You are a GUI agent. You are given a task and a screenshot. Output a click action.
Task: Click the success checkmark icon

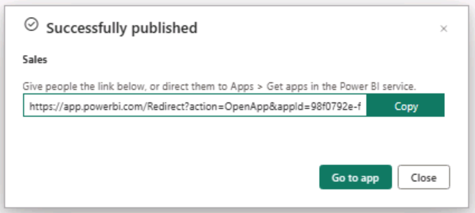[x=31, y=25]
